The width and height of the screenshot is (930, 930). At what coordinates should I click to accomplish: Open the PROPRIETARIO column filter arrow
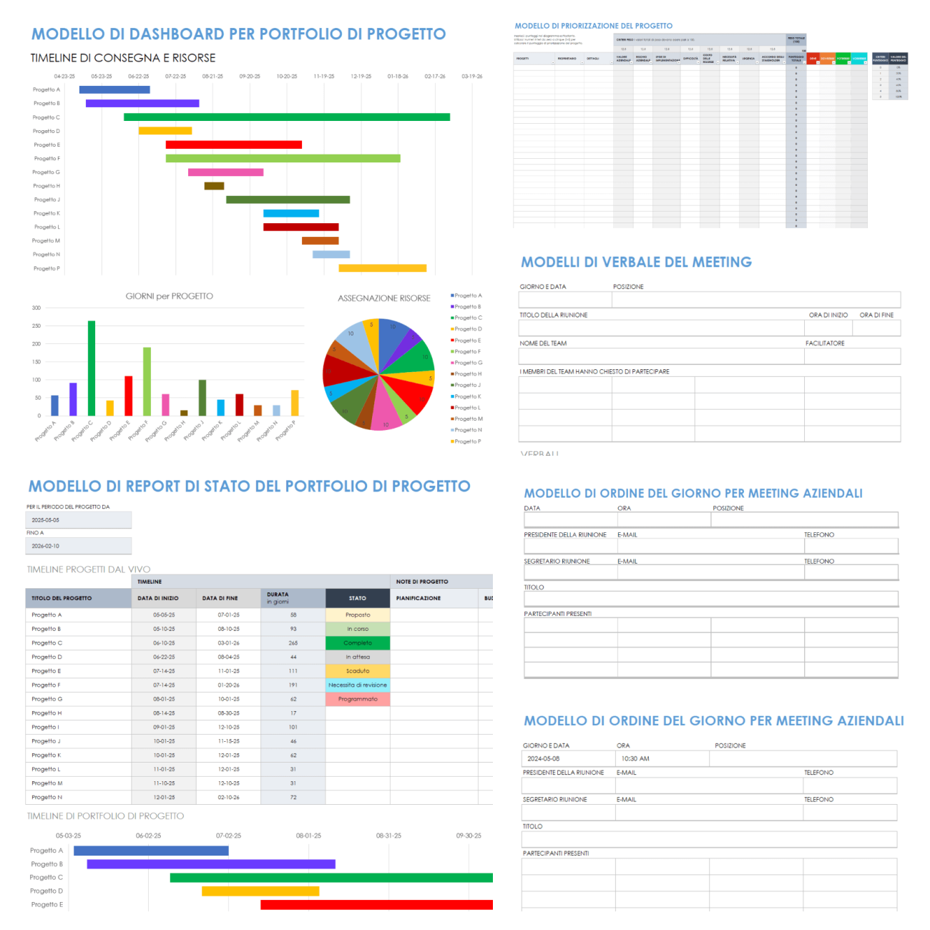tap(581, 63)
